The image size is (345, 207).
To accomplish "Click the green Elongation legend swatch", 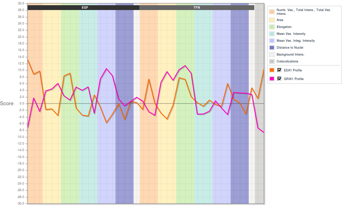I will (272, 27).
